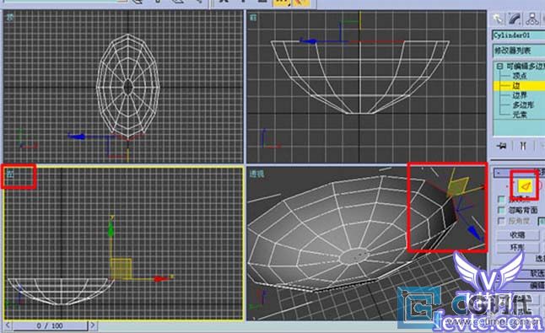Switch to the Modify panel icon
The width and height of the screenshot is (545, 333).
tap(515, 19)
